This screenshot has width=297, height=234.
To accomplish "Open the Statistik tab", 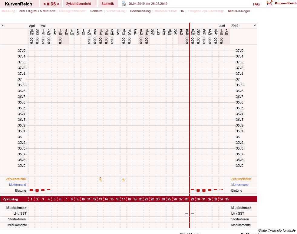I will [x=107, y=4].
